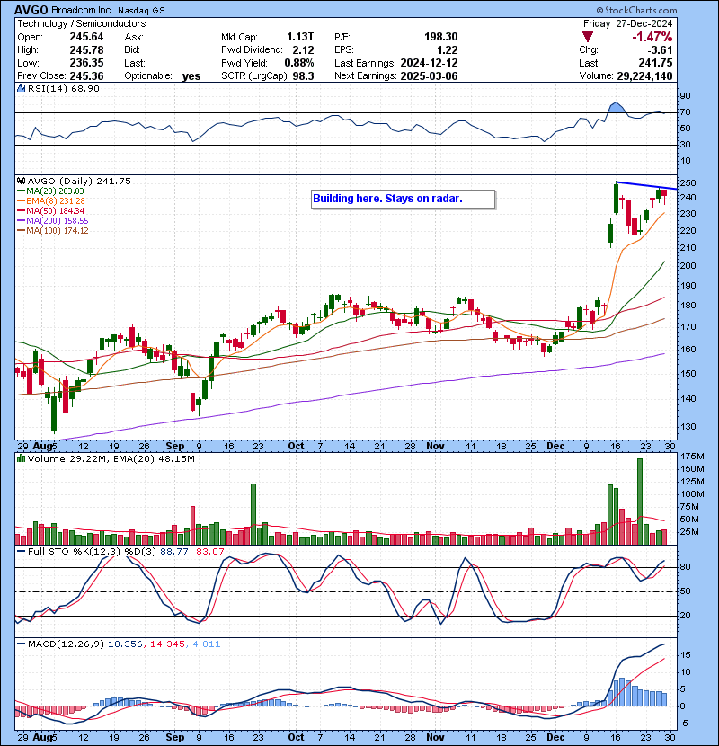Click the Technology / Semiconductors sector label
Image resolution: width=719 pixels, height=746 pixels.
point(82,23)
